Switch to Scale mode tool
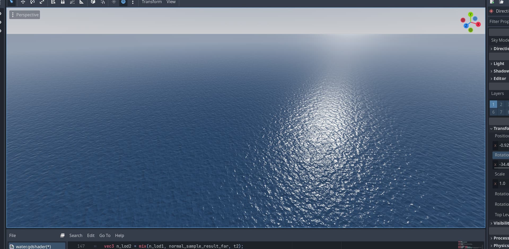Screen dimensions: 509x249 (42, 2)
